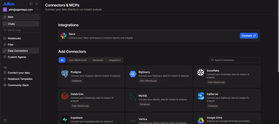Open Notebook Templates link

click(21, 79)
